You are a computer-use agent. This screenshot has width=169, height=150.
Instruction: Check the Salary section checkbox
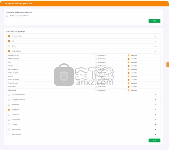click(9, 46)
